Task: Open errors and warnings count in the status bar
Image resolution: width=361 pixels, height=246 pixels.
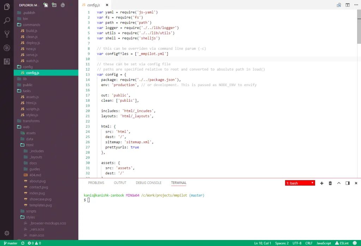Action: pyautogui.click(x=34, y=243)
